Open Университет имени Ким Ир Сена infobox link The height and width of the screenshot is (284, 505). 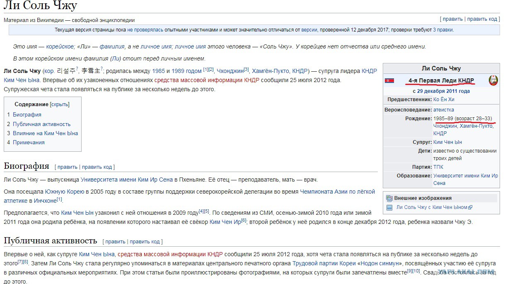pyautogui.click(x=466, y=179)
